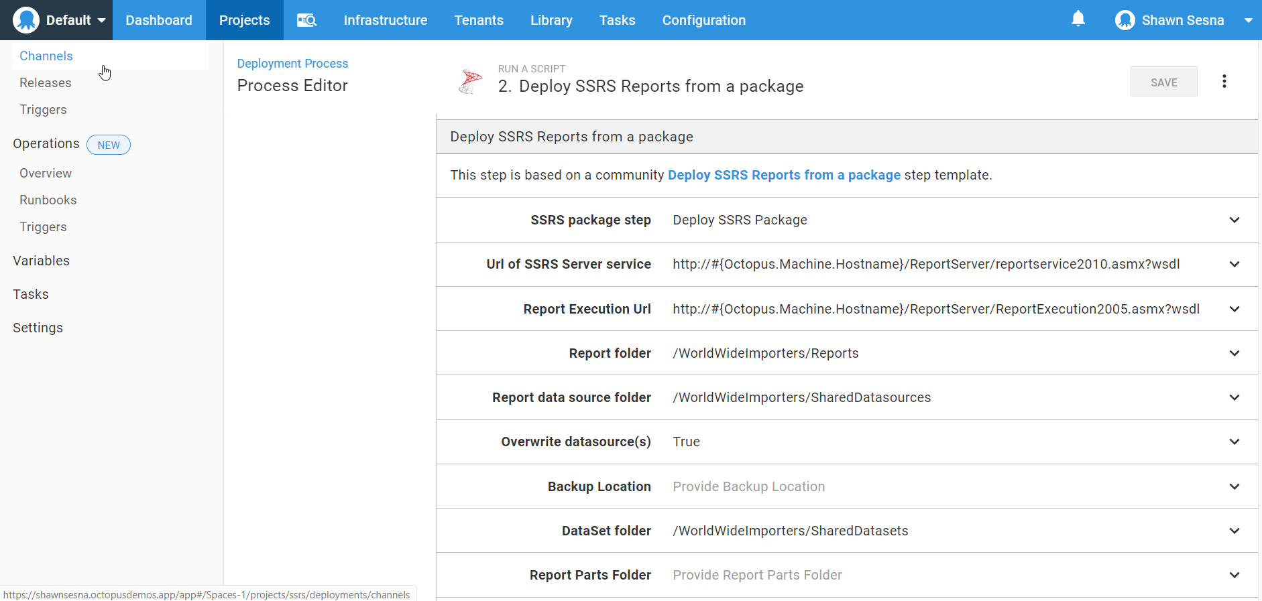The height and width of the screenshot is (601, 1262).
Task: Go to the Infrastructure menu
Action: 385,20
